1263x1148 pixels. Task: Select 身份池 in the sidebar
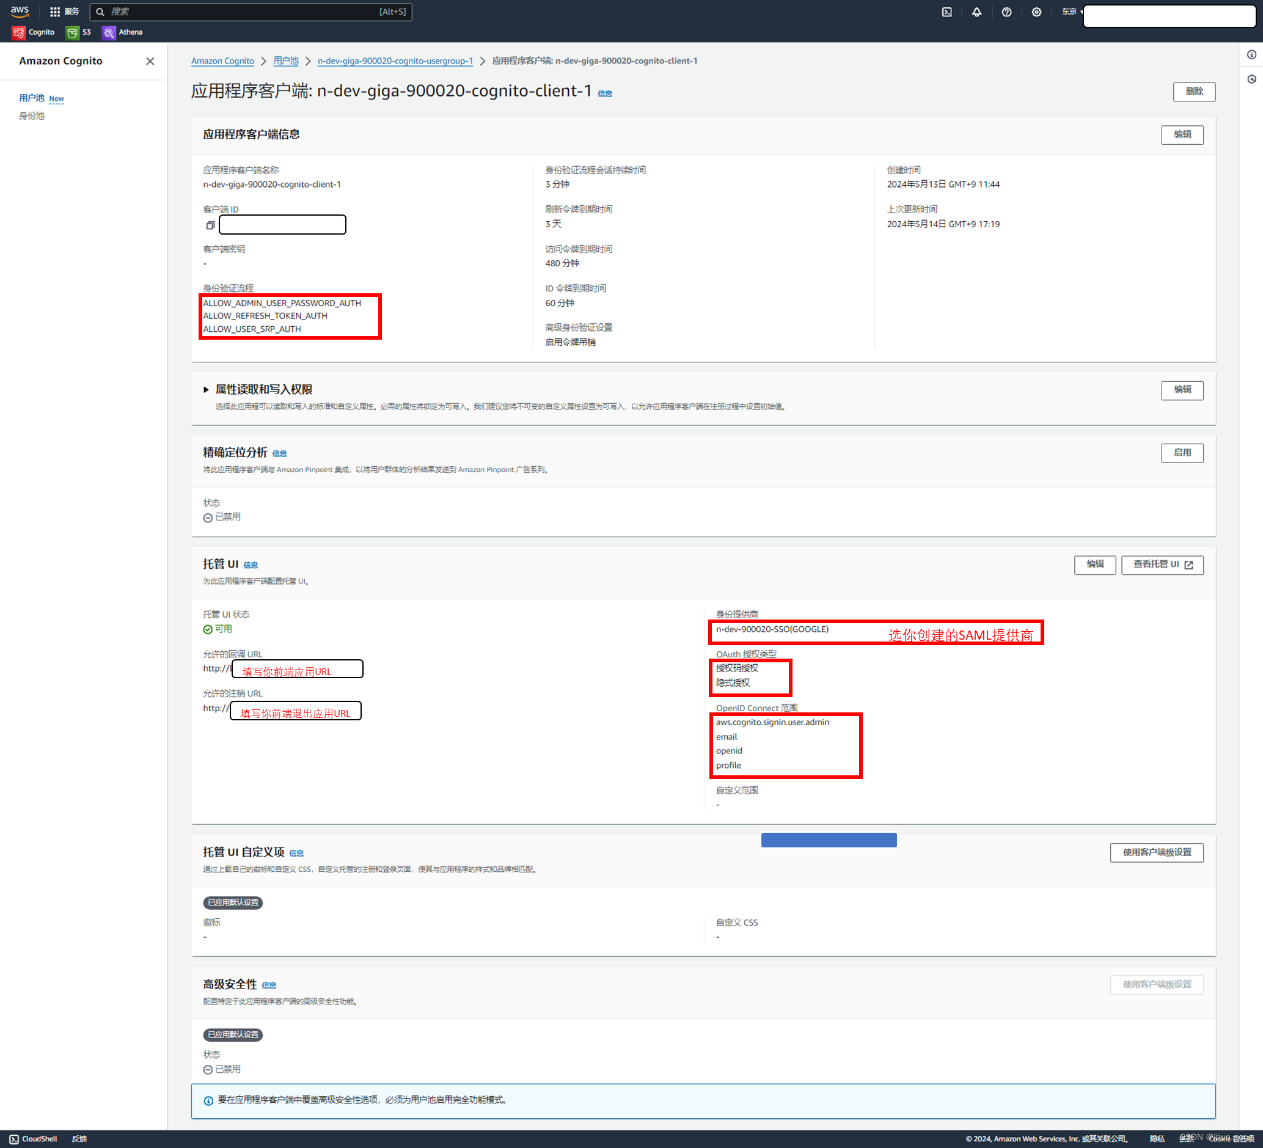(31, 116)
